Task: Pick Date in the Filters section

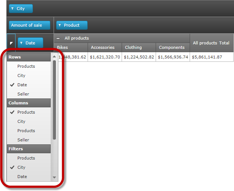Action: tap(22, 177)
